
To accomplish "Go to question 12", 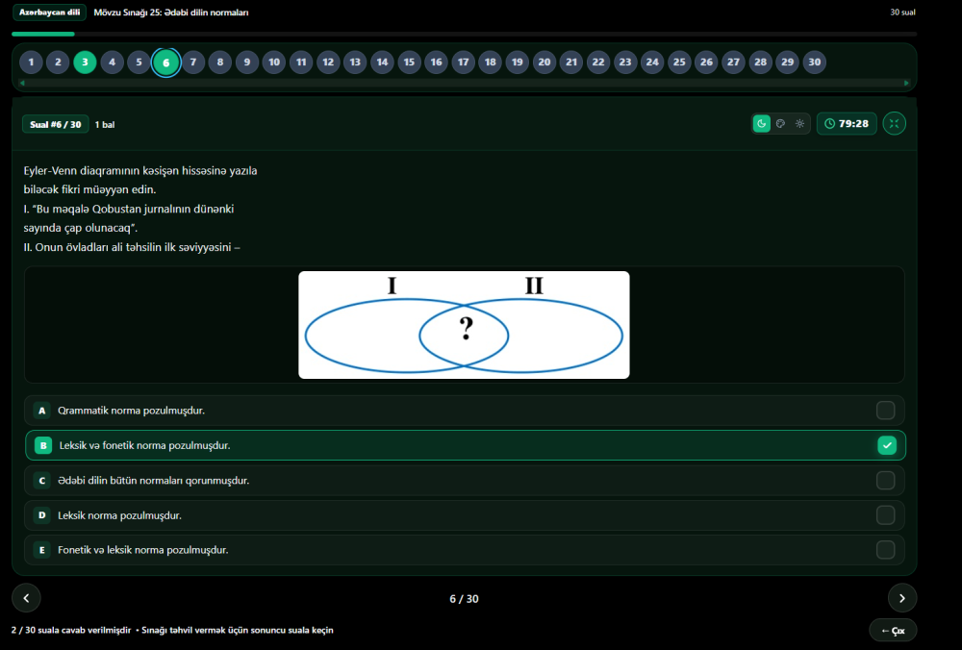I will pos(328,62).
